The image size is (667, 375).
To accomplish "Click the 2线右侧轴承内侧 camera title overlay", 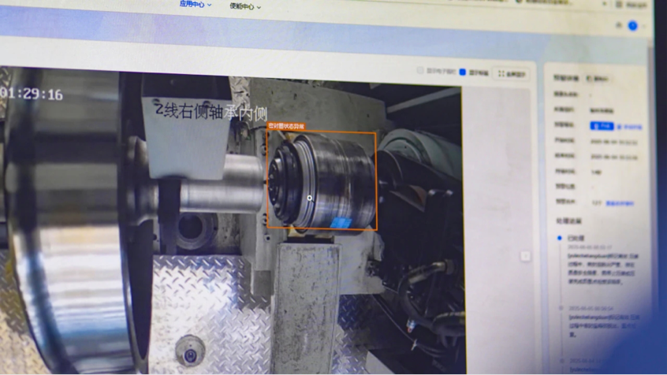I will (211, 111).
